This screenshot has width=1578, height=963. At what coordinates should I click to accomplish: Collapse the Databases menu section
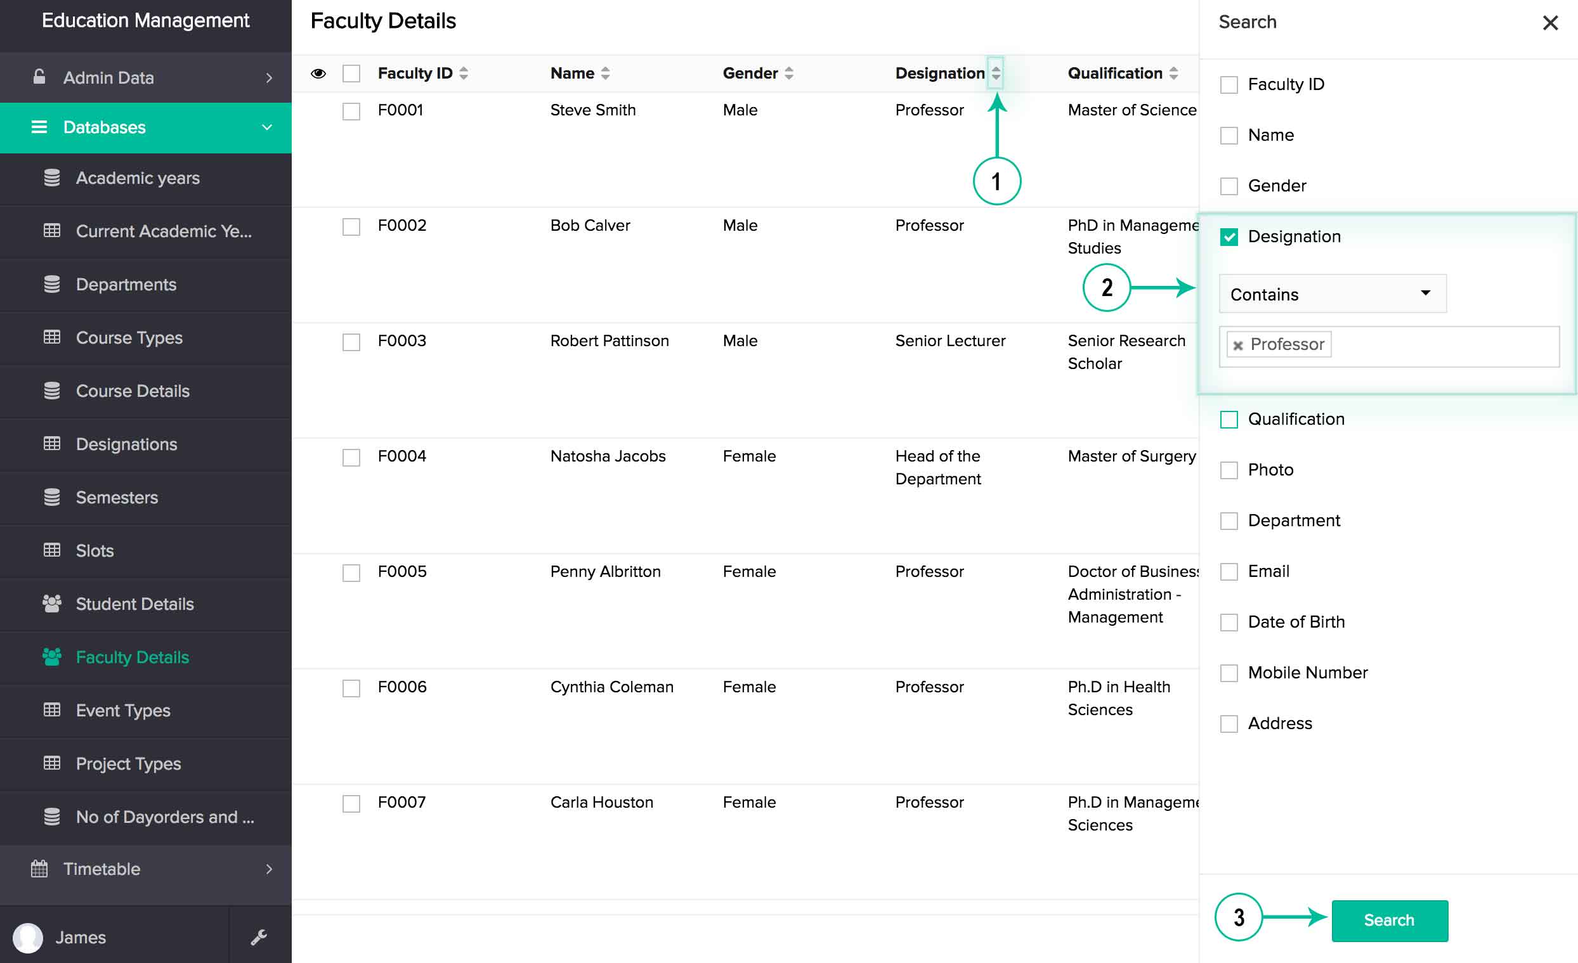(x=267, y=127)
